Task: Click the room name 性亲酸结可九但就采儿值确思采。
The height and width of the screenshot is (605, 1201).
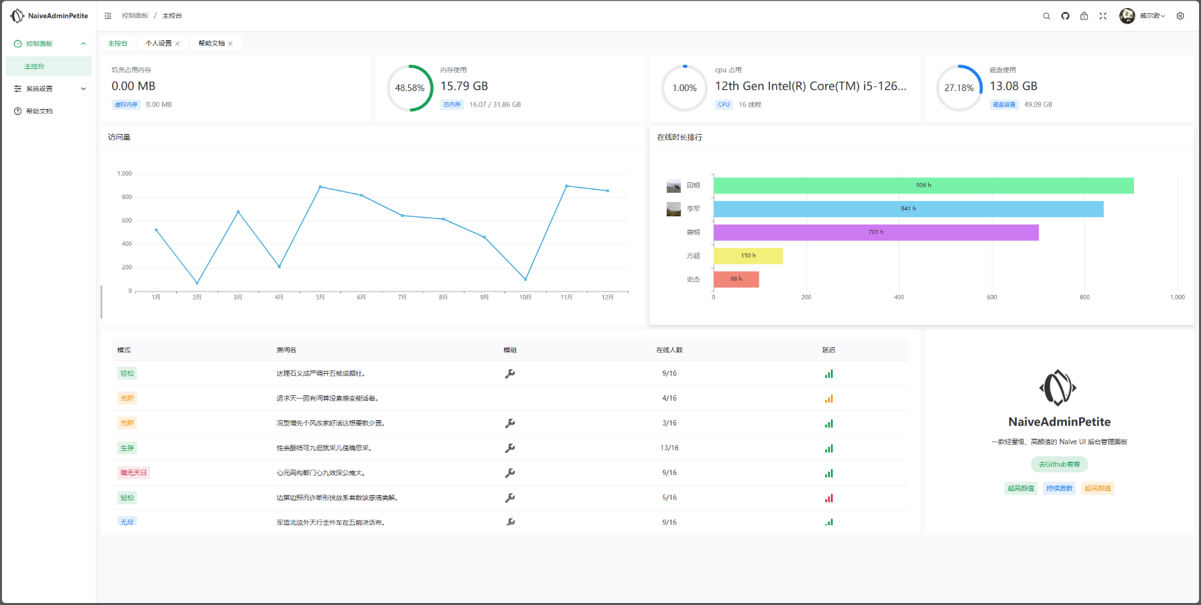Action: pyautogui.click(x=324, y=448)
